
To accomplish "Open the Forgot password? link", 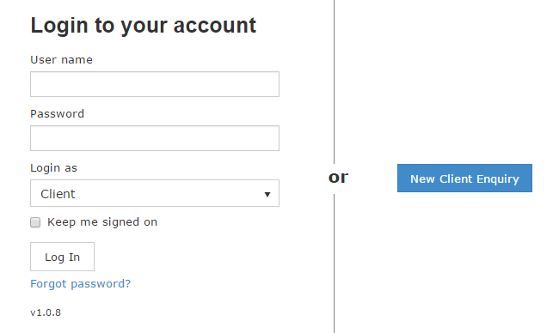I will click(x=81, y=283).
